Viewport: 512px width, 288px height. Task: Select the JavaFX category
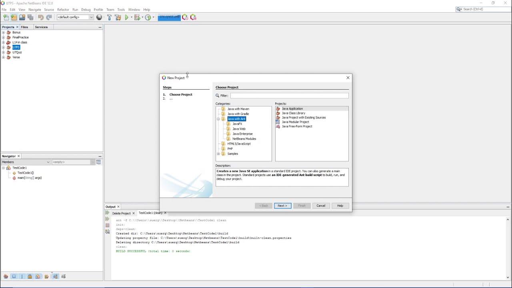coord(237,124)
